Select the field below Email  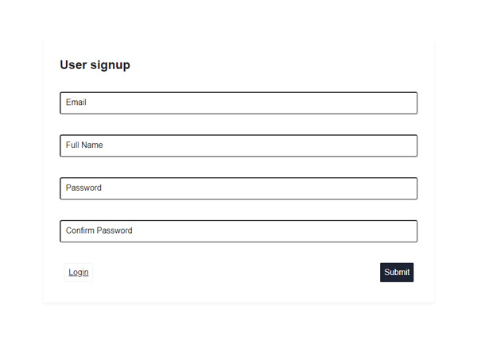click(238, 145)
